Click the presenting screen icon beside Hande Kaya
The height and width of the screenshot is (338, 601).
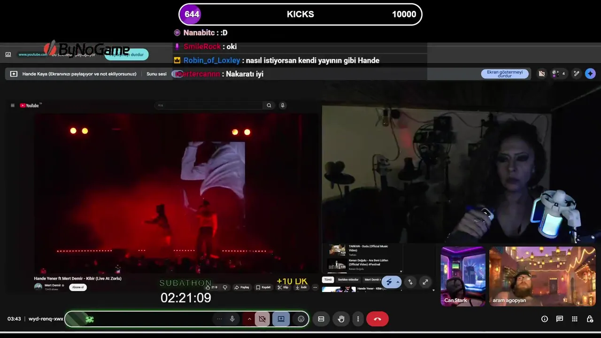coord(14,74)
